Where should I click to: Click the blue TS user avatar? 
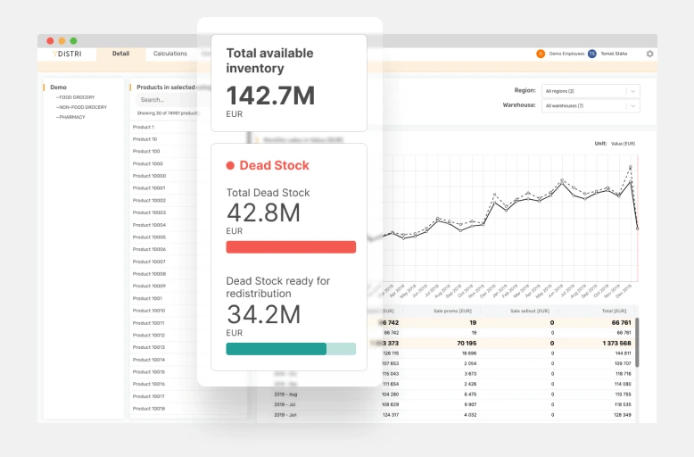pyautogui.click(x=591, y=54)
